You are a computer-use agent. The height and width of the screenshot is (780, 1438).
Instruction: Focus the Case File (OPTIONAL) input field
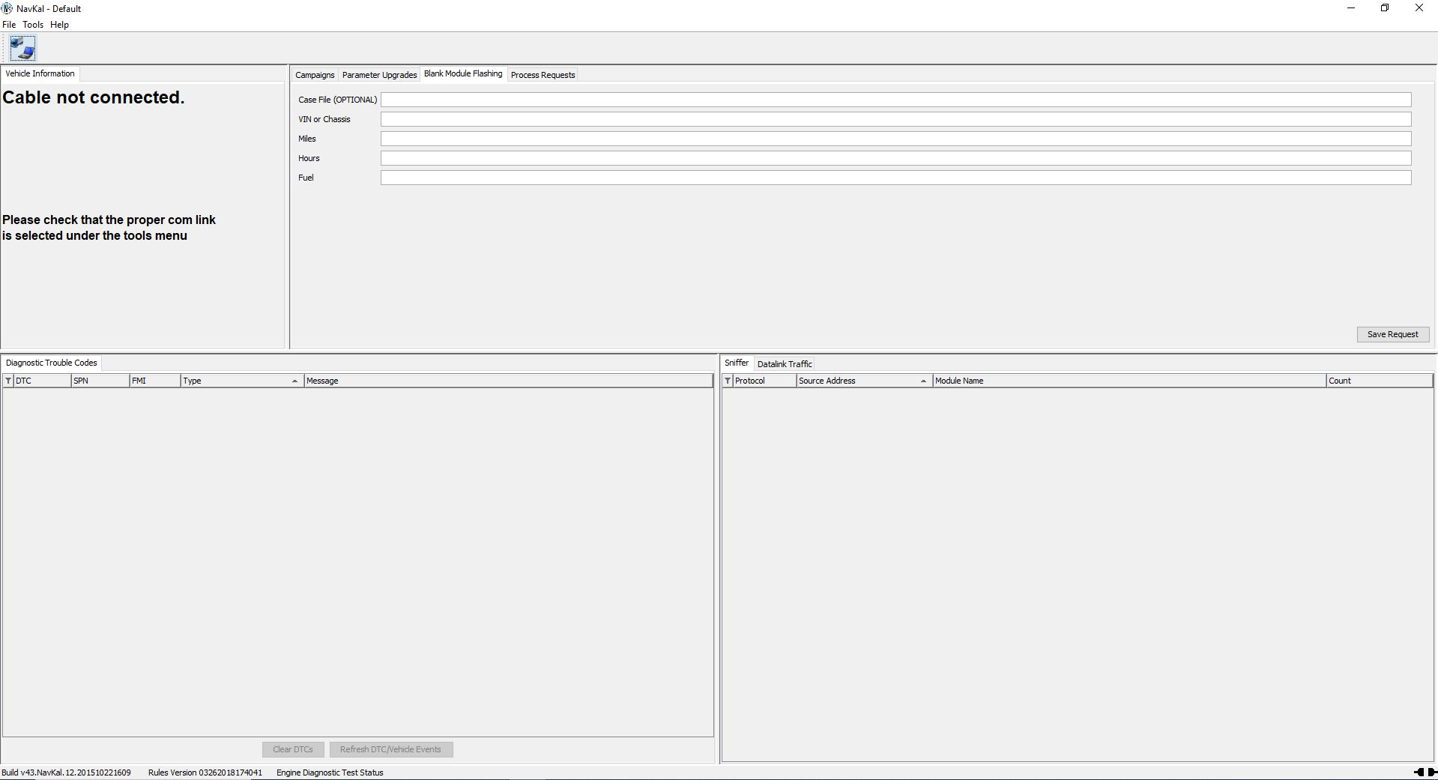[x=895, y=100]
